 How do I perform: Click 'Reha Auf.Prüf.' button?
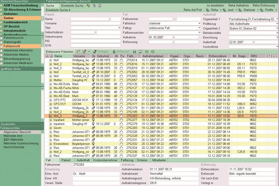pyautogui.click(x=193, y=10)
